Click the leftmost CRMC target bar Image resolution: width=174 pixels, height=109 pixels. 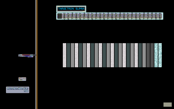click(65, 55)
